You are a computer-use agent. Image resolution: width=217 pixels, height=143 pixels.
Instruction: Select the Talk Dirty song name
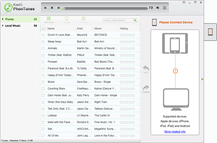point(60,109)
